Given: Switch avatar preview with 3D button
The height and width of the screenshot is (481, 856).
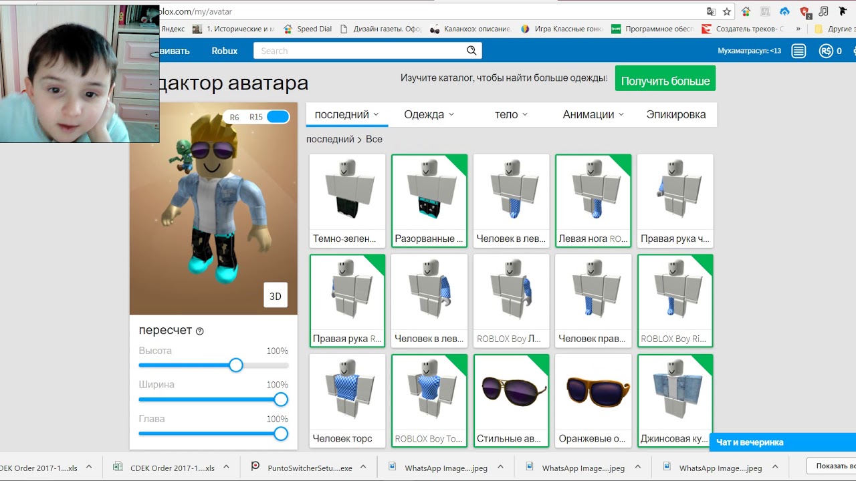Looking at the screenshot, I should pos(275,296).
